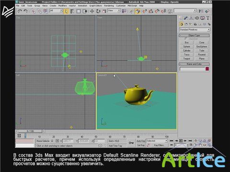This screenshot has height=172, width=230.
Task: Activate Bind to Space Warp tool
Action: 46,11
